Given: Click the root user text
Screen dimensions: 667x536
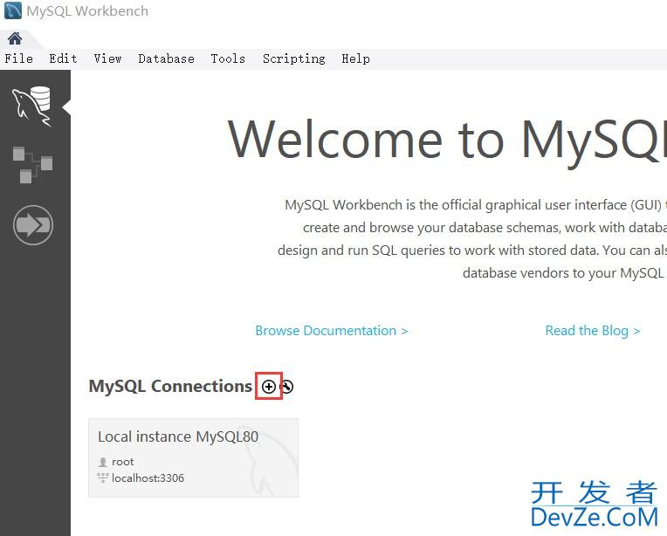Looking at the screenshot, I should (122, 462).
